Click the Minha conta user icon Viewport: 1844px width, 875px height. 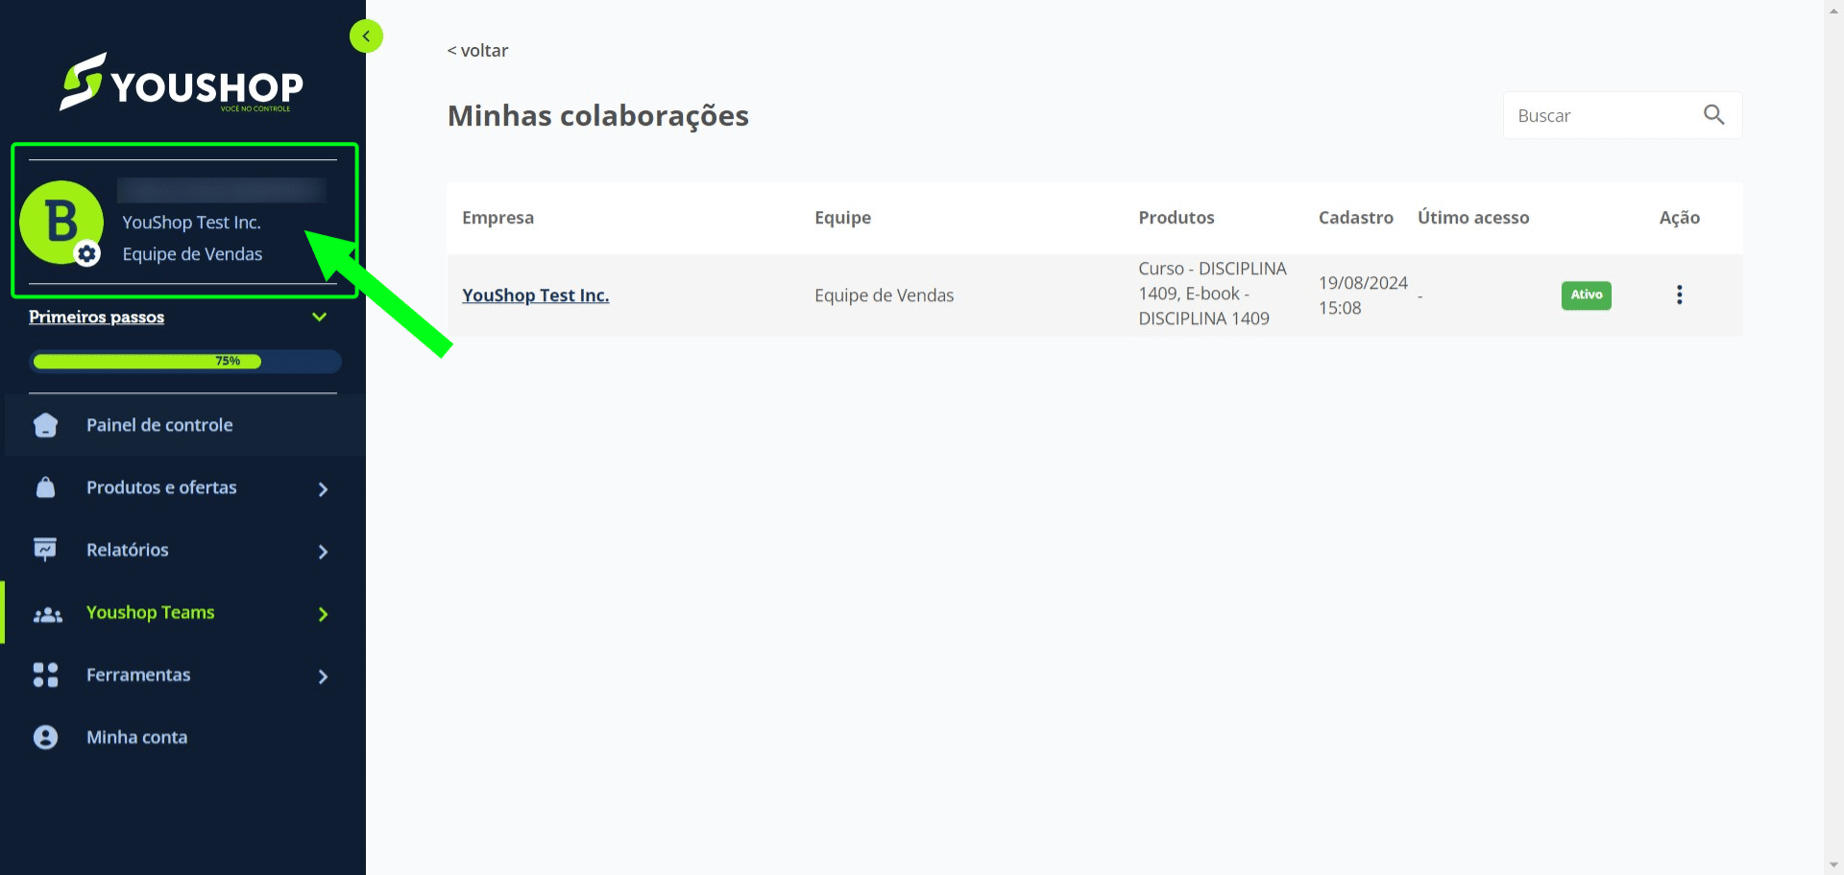(45, 737)
